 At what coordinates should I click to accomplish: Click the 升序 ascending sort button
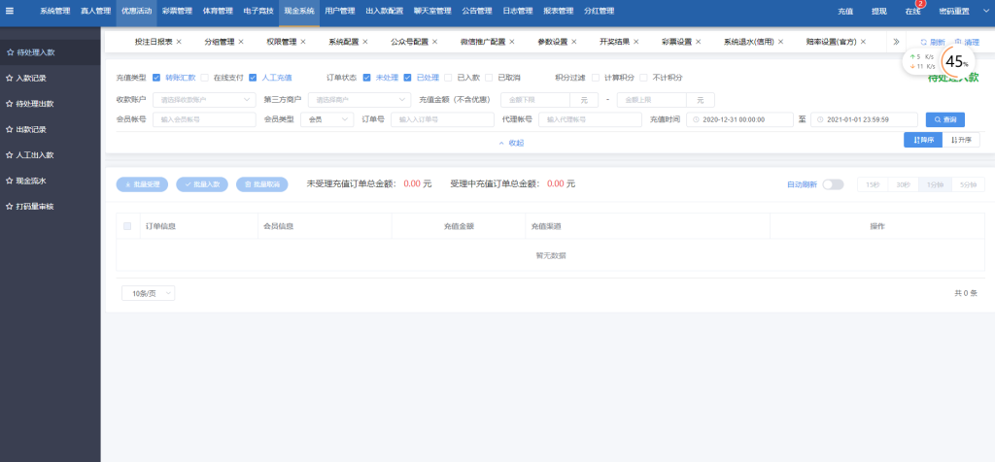(x=960, y=140)
